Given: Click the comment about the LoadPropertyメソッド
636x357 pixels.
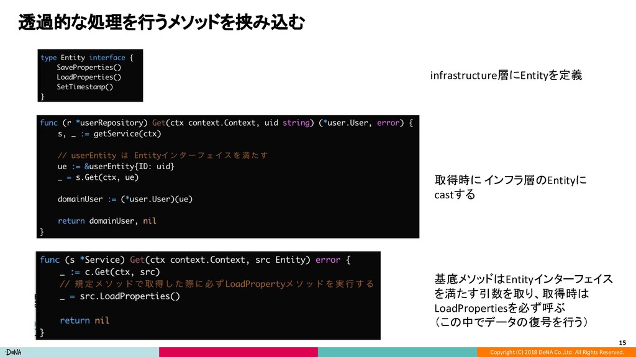Looking at the screenshot, I should [x=217, y=284].
